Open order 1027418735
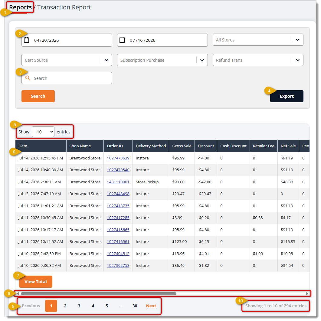This screenshot has height=321, width=321. (118, 206)
